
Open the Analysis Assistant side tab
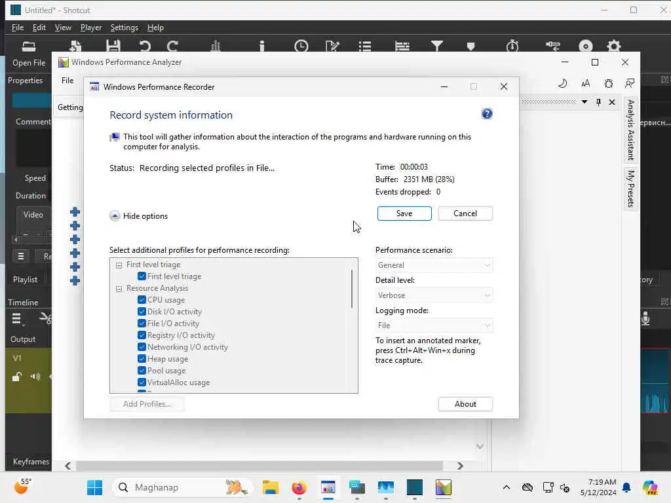tap(630, 130)
